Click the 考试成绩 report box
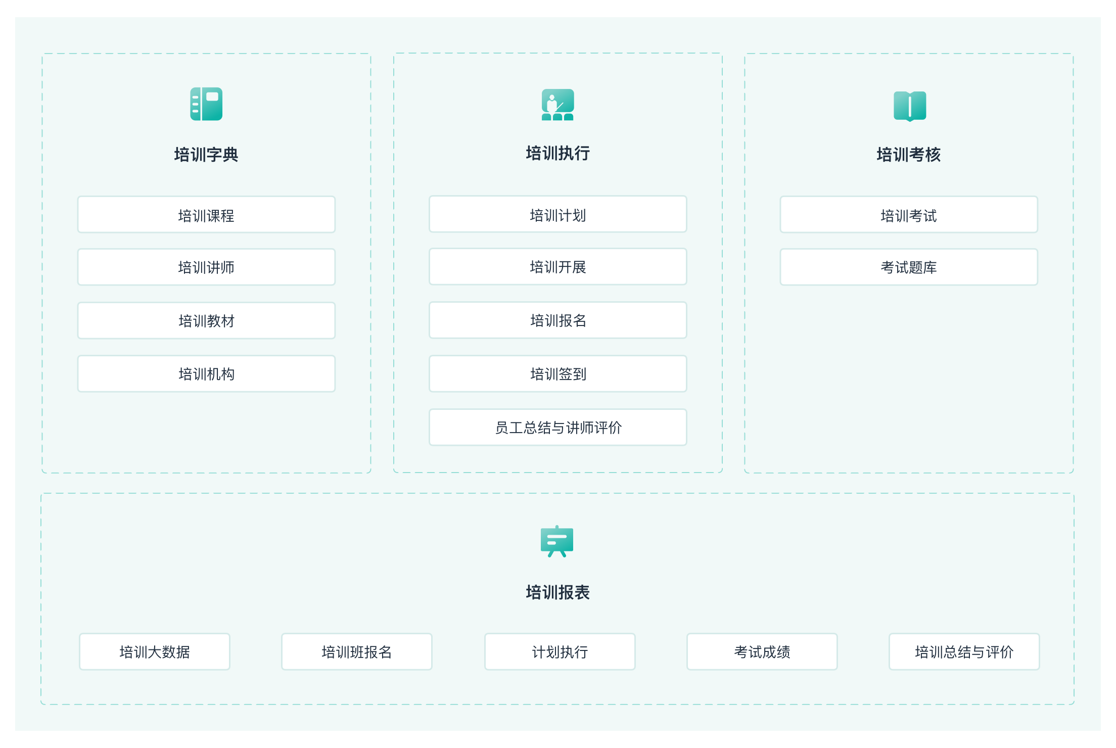 (762, 652)
